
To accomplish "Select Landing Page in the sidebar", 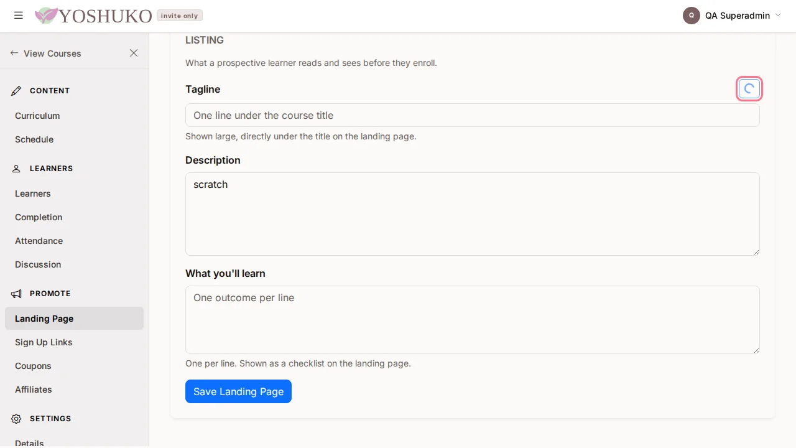I will [74, 319].
